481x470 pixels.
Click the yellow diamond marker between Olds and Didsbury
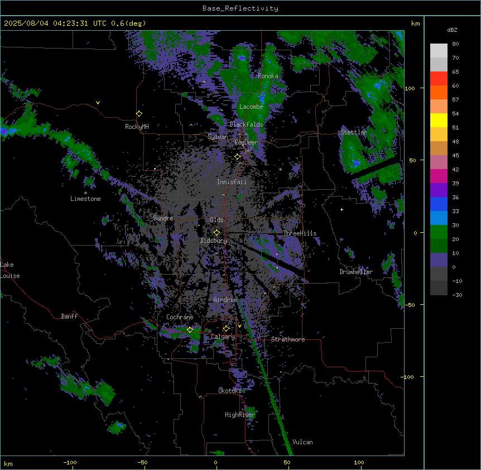(217, 233)
